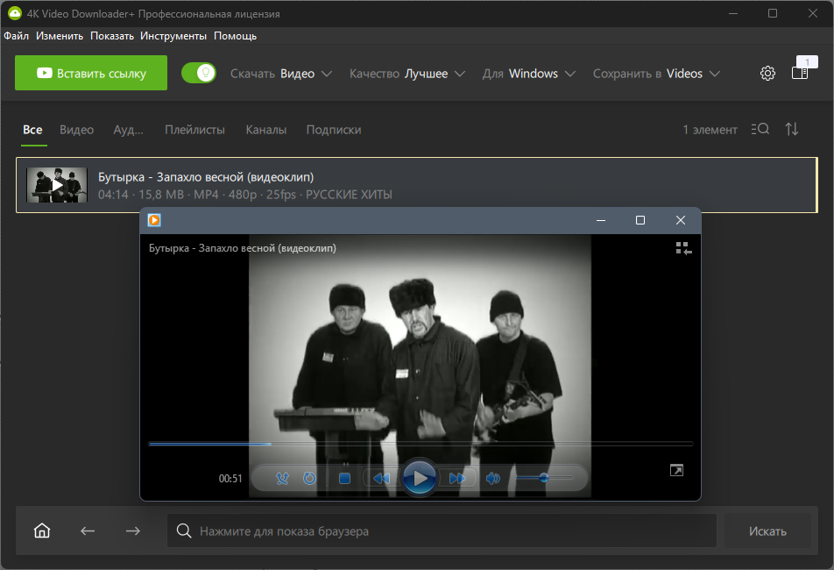Switch to the Подписки tab
This screenshot has width=834, height=570.
tap(334, 130)
